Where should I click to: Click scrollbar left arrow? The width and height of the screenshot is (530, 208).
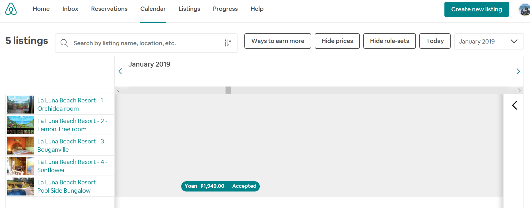(118, 90)
